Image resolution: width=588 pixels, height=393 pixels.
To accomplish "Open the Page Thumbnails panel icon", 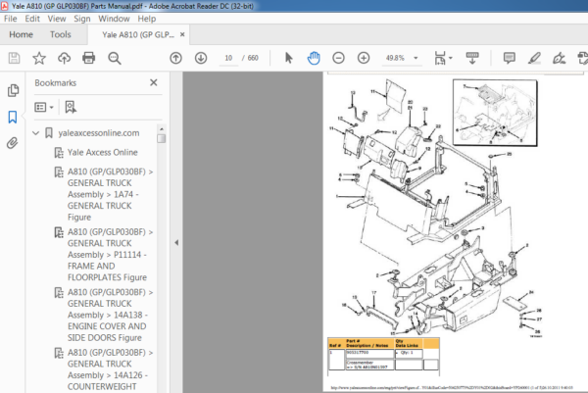I will [x=13, y=90].
